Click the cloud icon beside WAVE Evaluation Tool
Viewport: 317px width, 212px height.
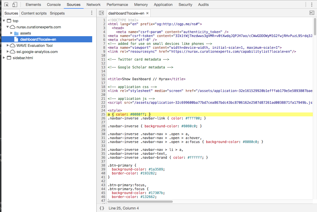(x=13, y=45)
